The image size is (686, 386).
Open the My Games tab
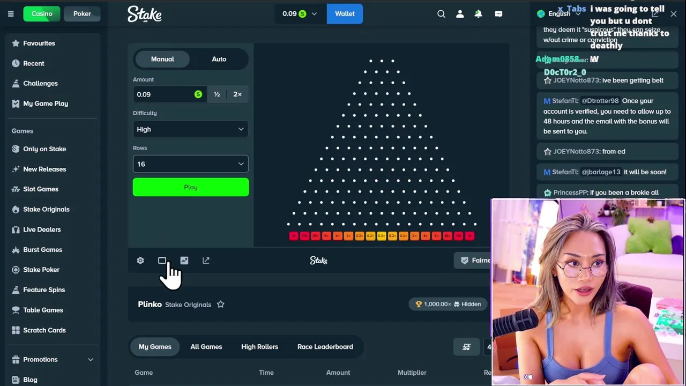[x=155, y=347]
